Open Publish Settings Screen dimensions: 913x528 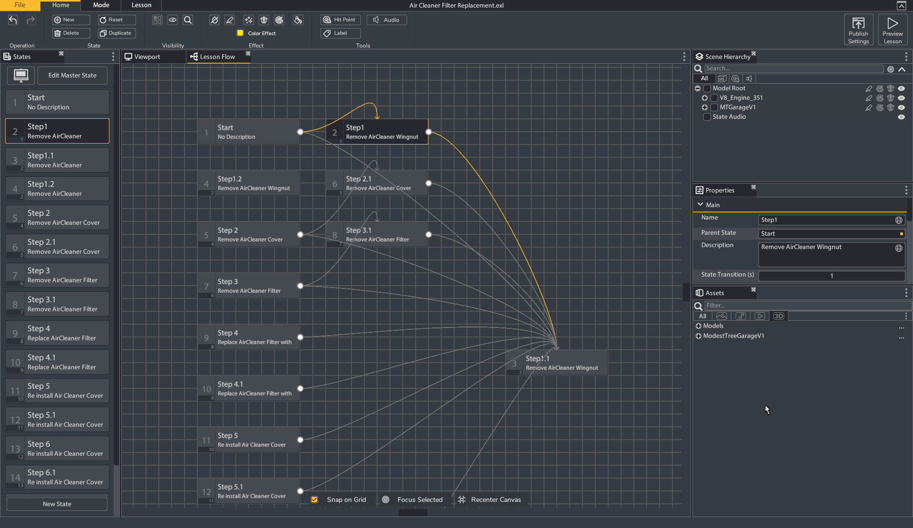(x=858, y=30)
